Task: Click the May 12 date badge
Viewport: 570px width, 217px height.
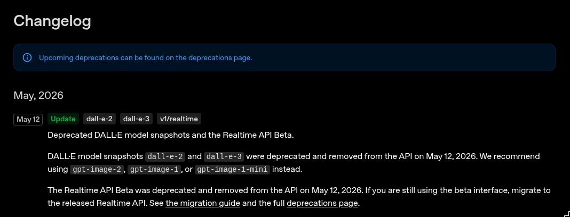Action: click(28, 120)
